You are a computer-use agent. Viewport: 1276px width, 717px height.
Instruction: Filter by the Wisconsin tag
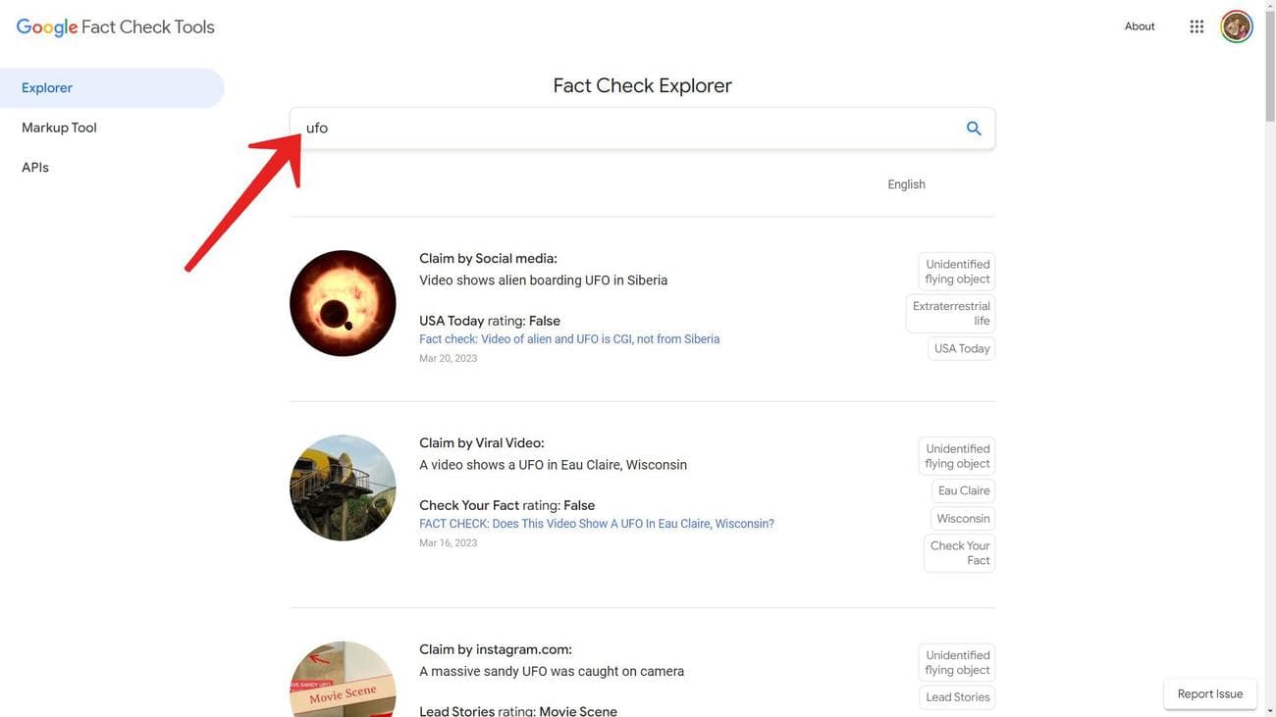pos(964,518)
